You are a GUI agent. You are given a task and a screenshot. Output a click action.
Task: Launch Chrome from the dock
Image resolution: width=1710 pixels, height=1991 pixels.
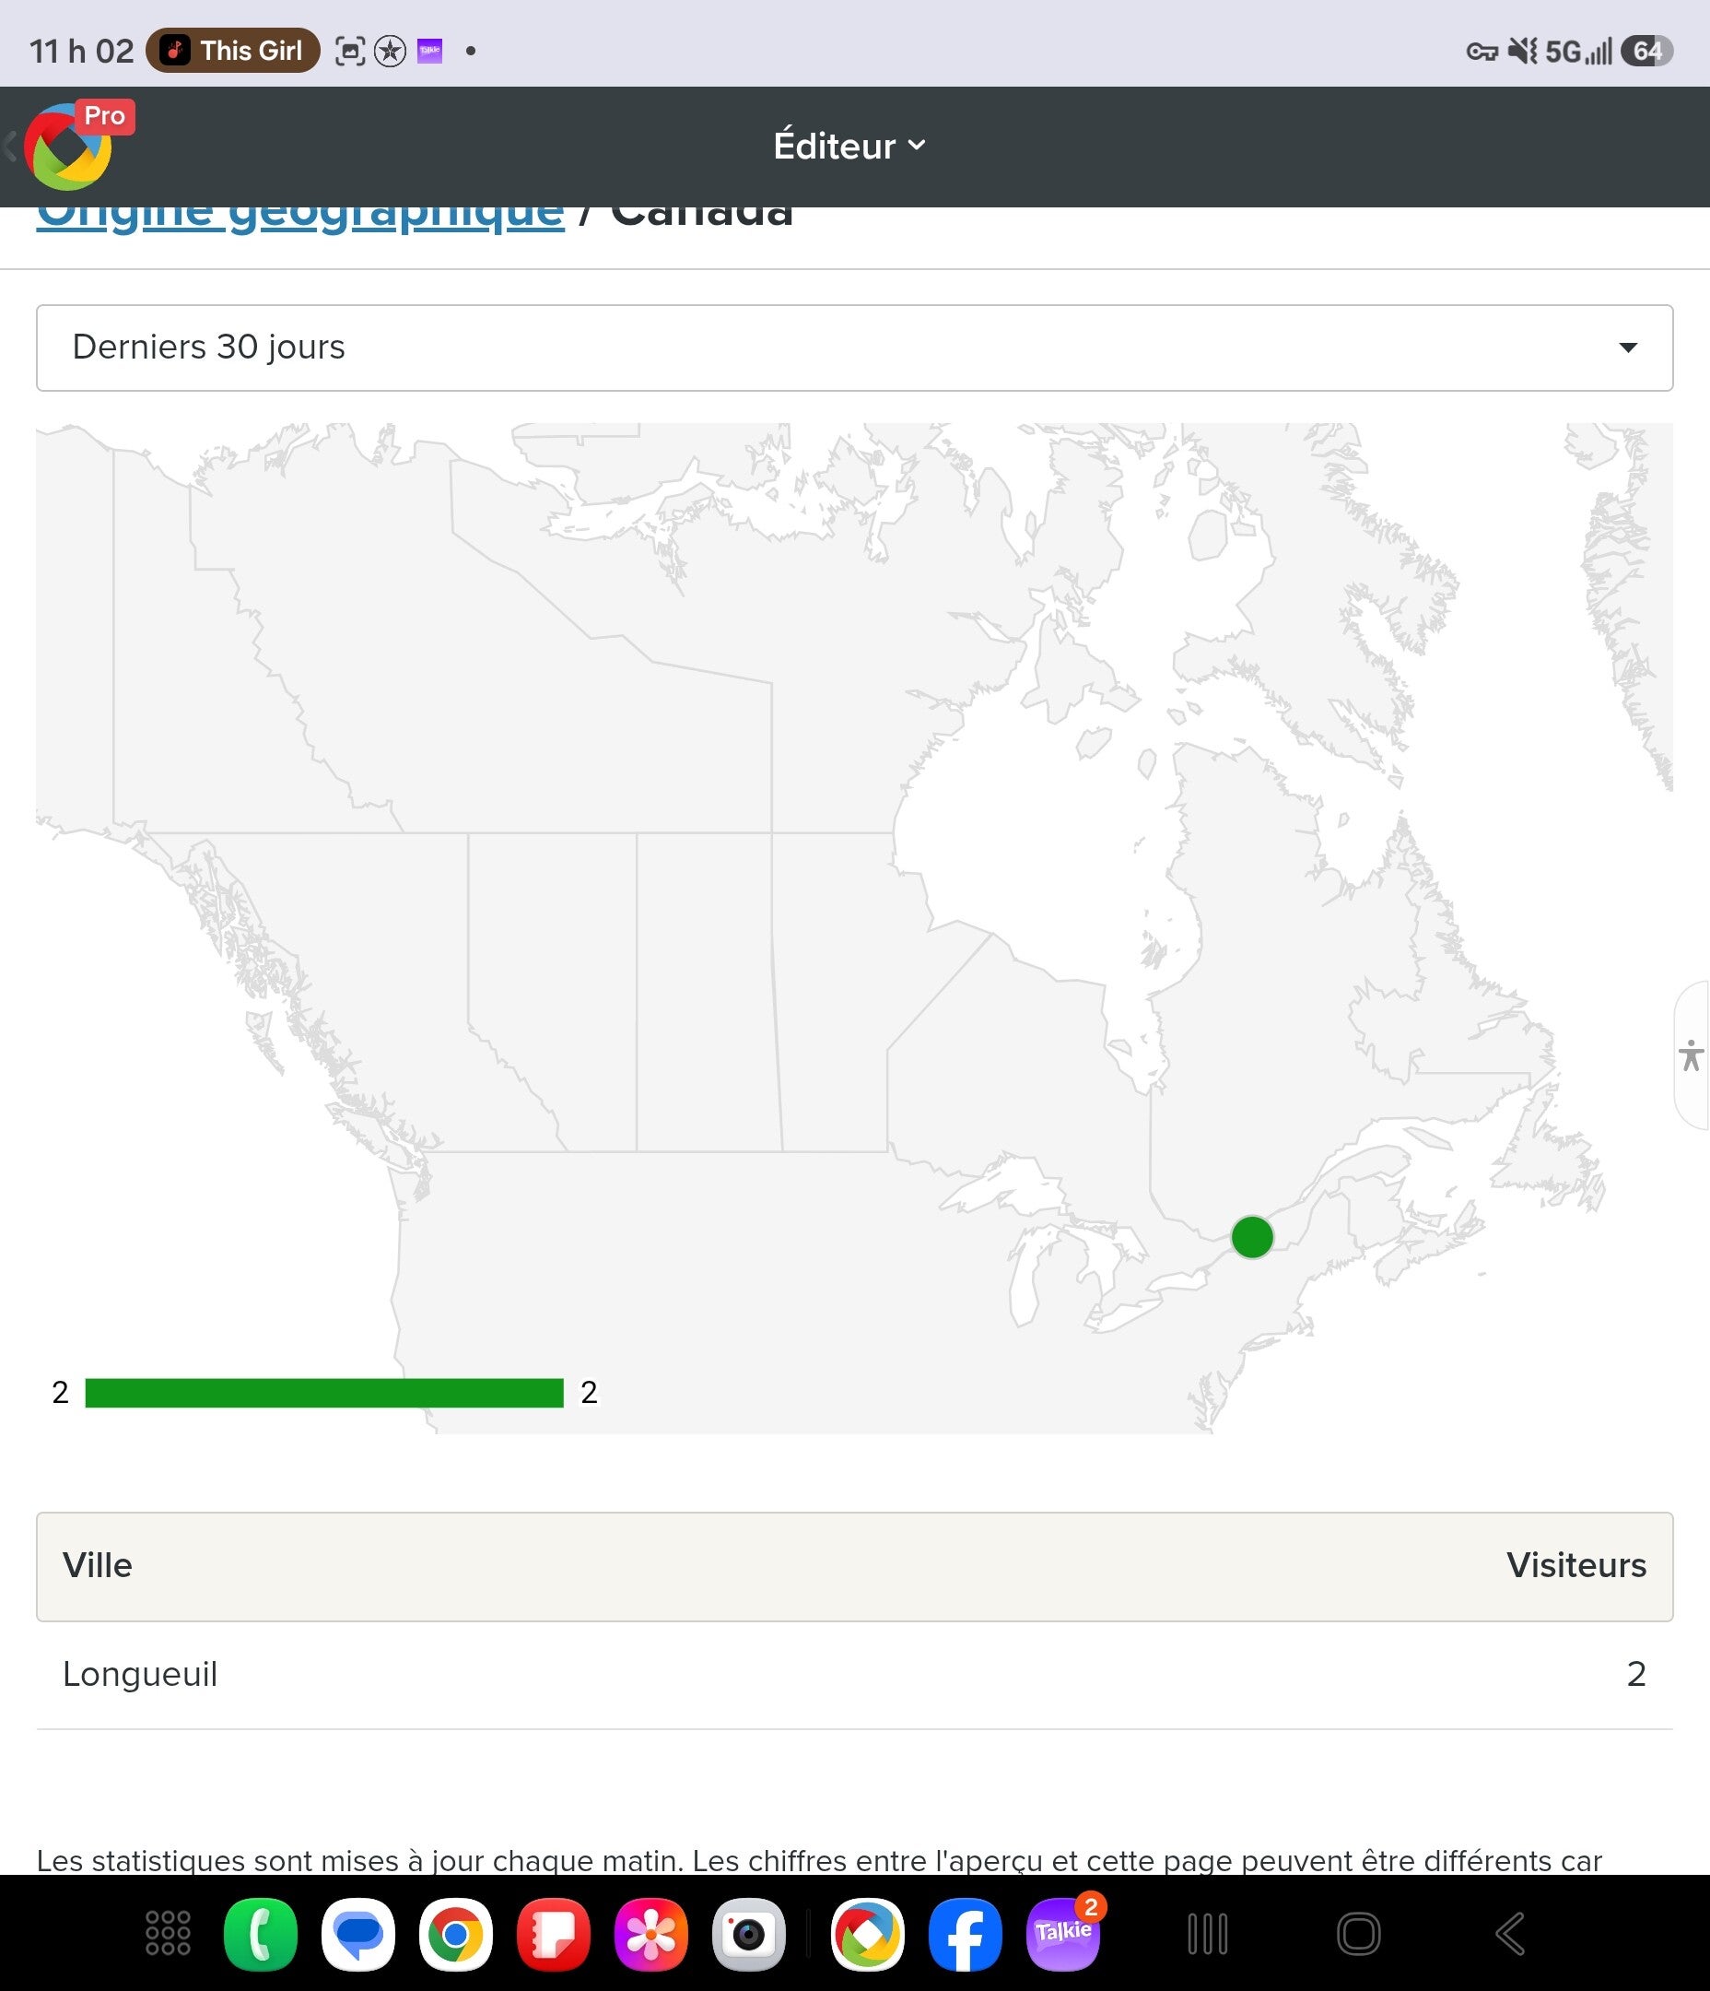click(455, 1934)
